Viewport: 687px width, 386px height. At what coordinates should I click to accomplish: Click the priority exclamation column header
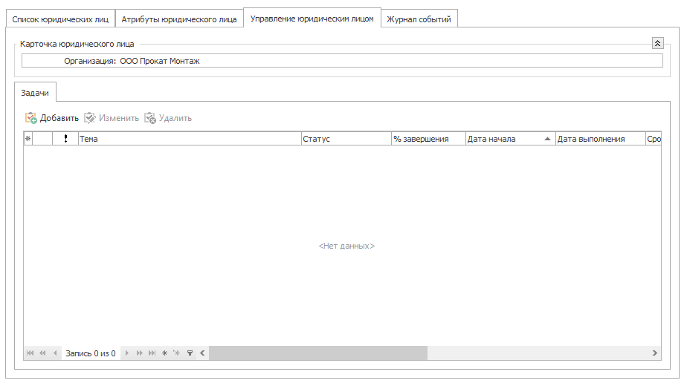tap(65, 139)
